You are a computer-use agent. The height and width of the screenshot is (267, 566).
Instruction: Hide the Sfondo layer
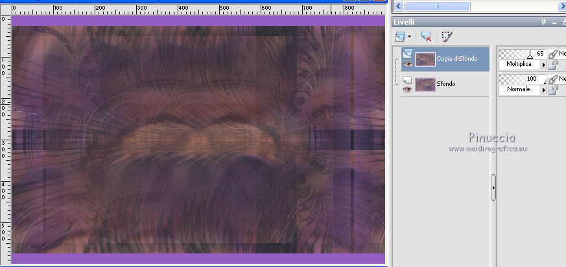point(408,90)
